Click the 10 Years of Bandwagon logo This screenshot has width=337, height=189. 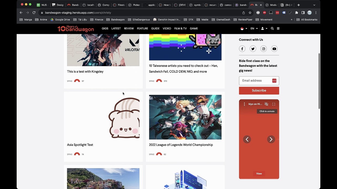76,29
